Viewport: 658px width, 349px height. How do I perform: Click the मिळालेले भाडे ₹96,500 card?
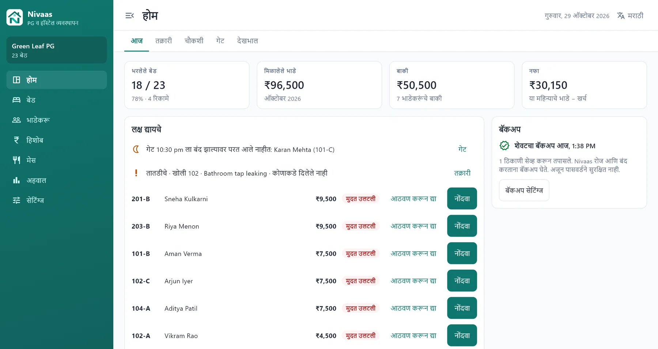tap(319, 85)
